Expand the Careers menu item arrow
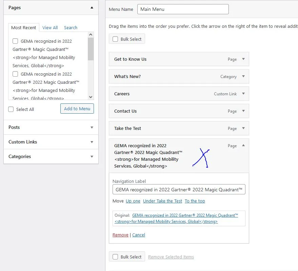298x271 pixels. (x=243, y=94)
